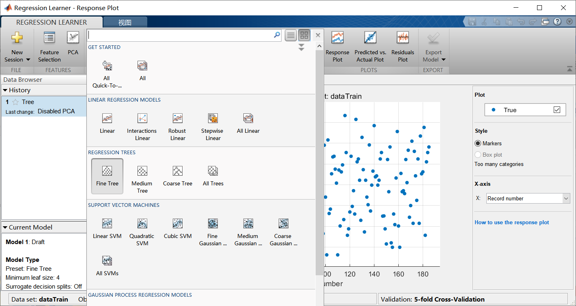The image size is (576, 306).
Task: Select Stepwise Linear model
Action: (x=213, y=127)
